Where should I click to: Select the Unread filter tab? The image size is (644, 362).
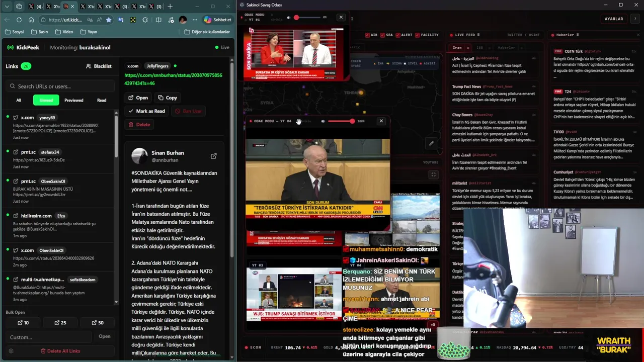(x=46, y=100)
